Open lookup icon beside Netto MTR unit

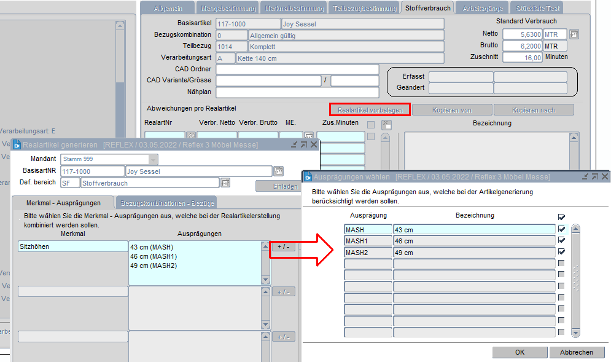click(x=574, y=34)
